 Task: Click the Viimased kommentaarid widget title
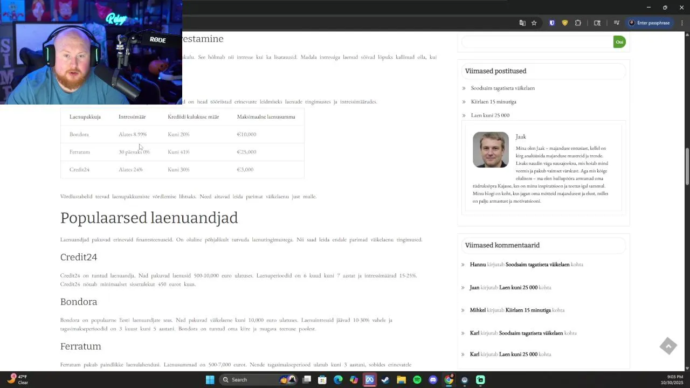[x=502, y=245]
